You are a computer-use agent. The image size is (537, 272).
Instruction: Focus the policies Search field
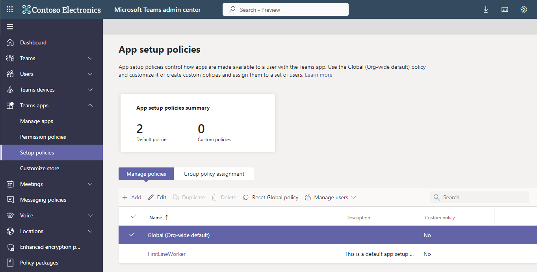[479, 197]
